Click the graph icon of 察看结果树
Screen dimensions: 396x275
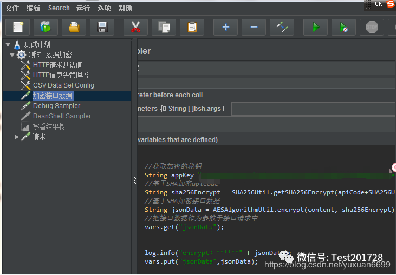[x=25, y=126]
